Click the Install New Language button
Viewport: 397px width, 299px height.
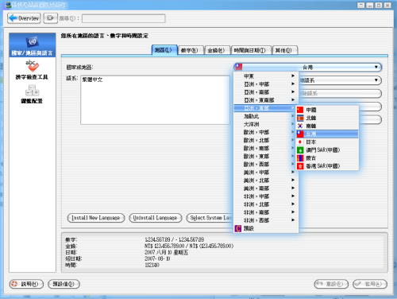pyautogui.click(x=96, y=218)
